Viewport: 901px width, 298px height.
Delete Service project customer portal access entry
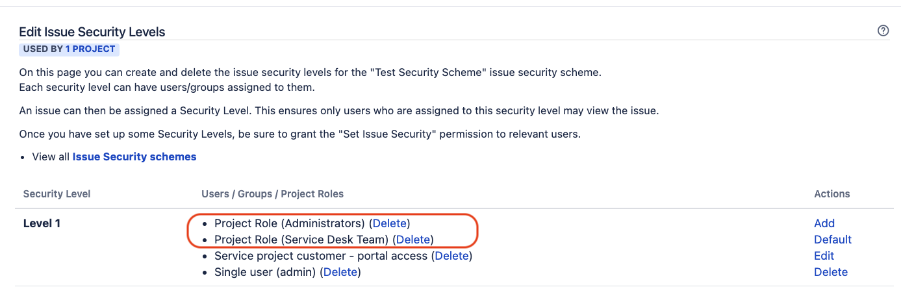click(451, 256)
